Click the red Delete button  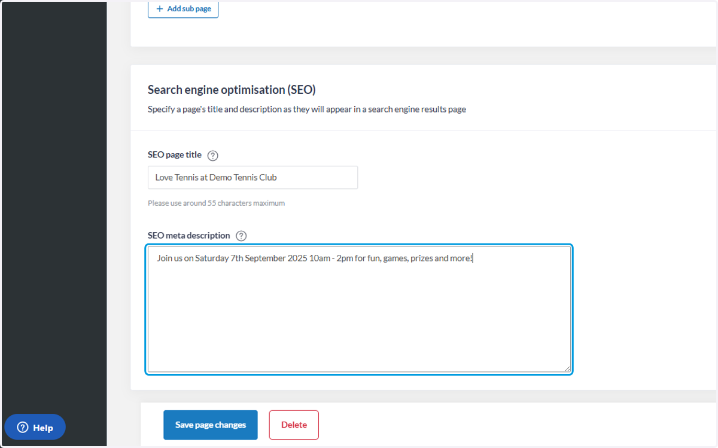[x=294, y=425]
